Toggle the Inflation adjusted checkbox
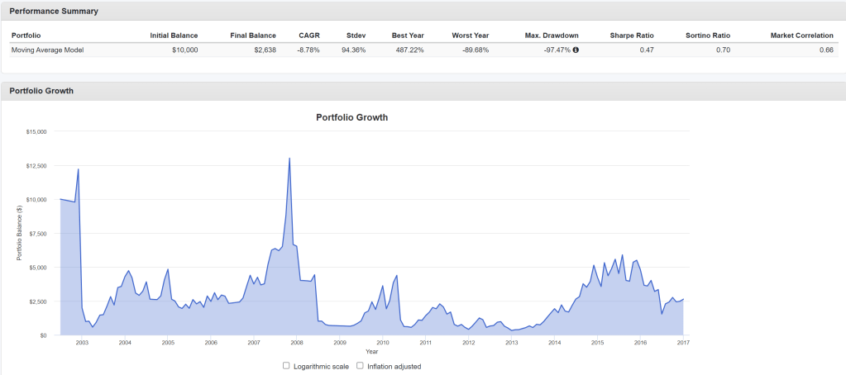The width and height of the screenshot is (846, 375). coord(361,365)
